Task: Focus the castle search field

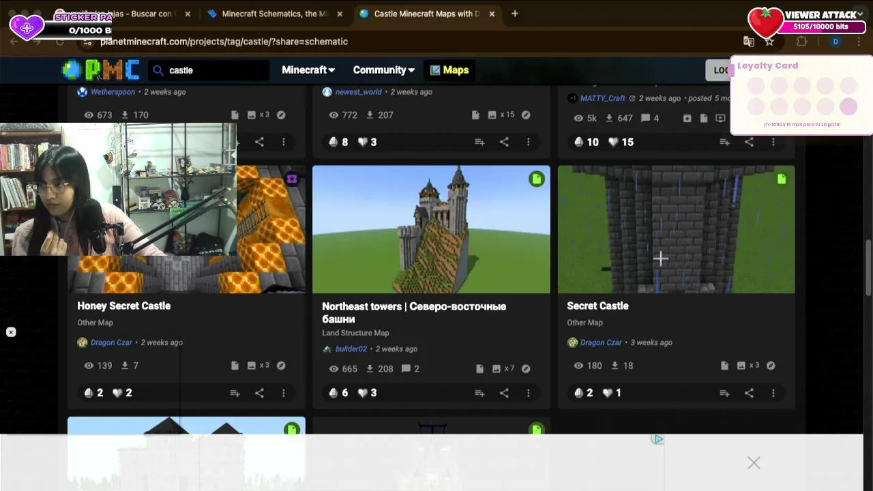Action: tap(208, 70)
